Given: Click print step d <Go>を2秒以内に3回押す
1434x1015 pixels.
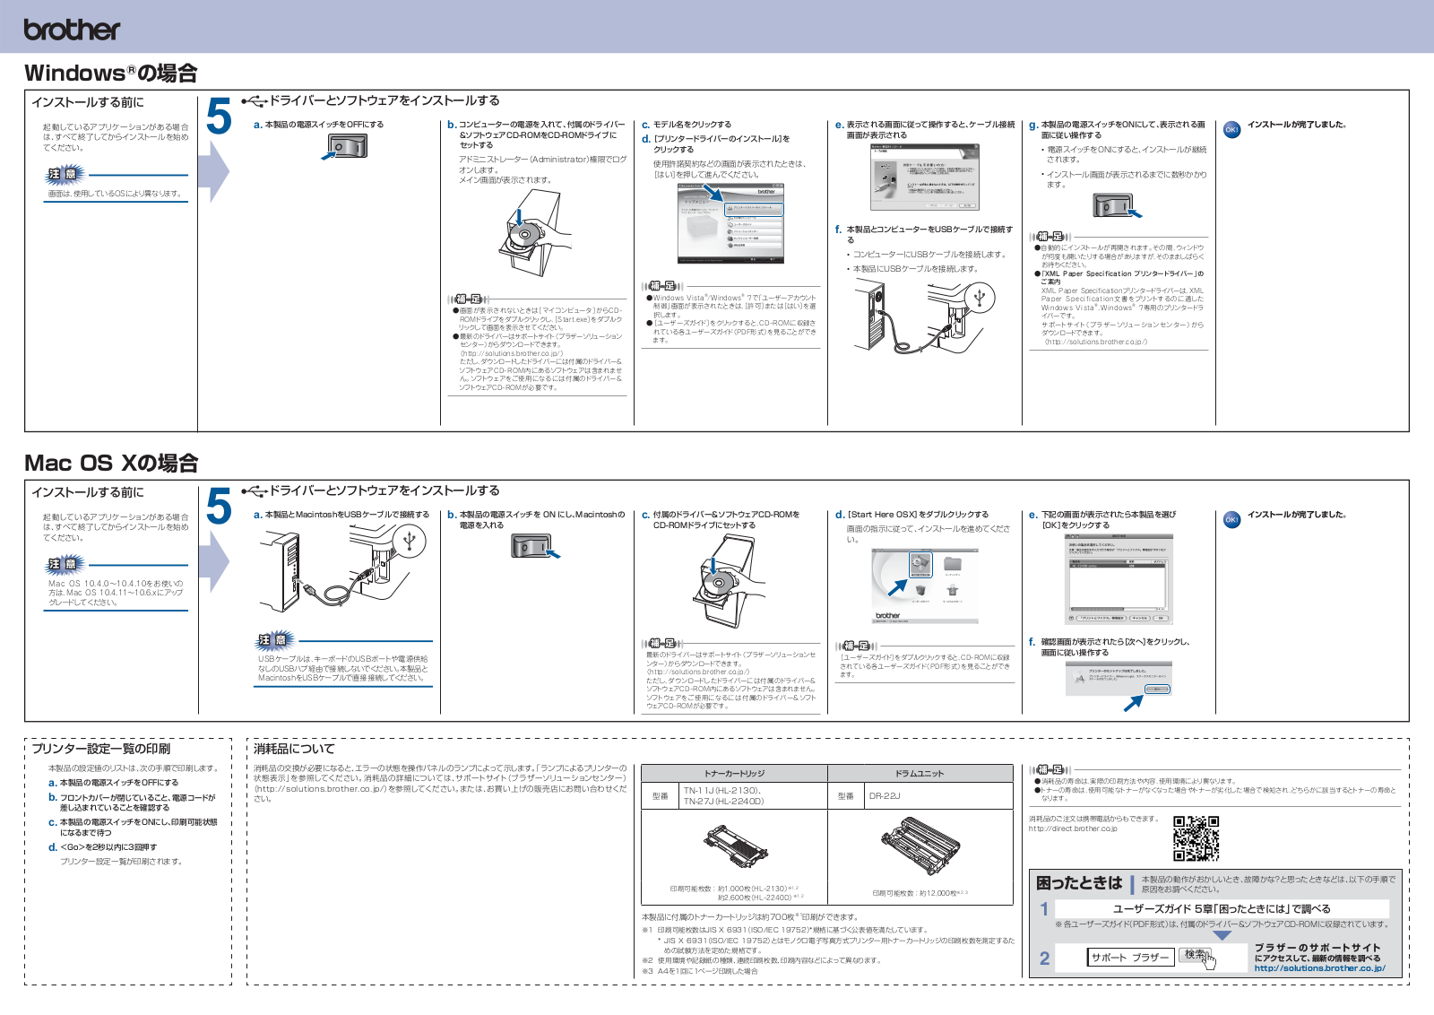Looking at the screenshot, I should click(x=108, y=847).
